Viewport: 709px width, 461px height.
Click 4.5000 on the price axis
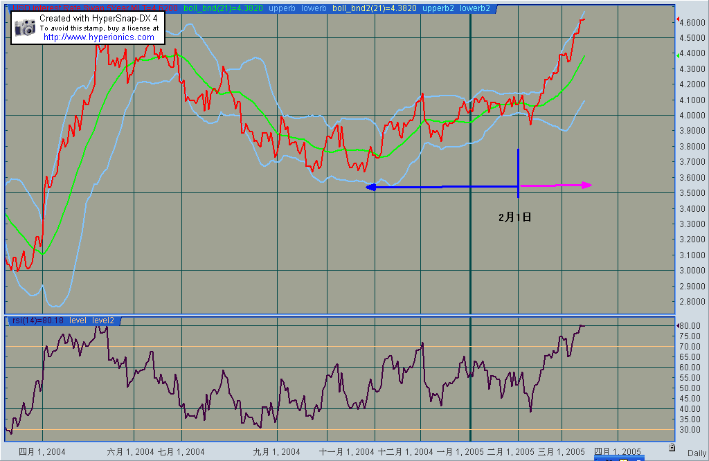(x=692, y=37)
